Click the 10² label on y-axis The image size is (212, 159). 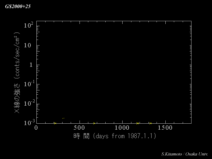(29, 26)
